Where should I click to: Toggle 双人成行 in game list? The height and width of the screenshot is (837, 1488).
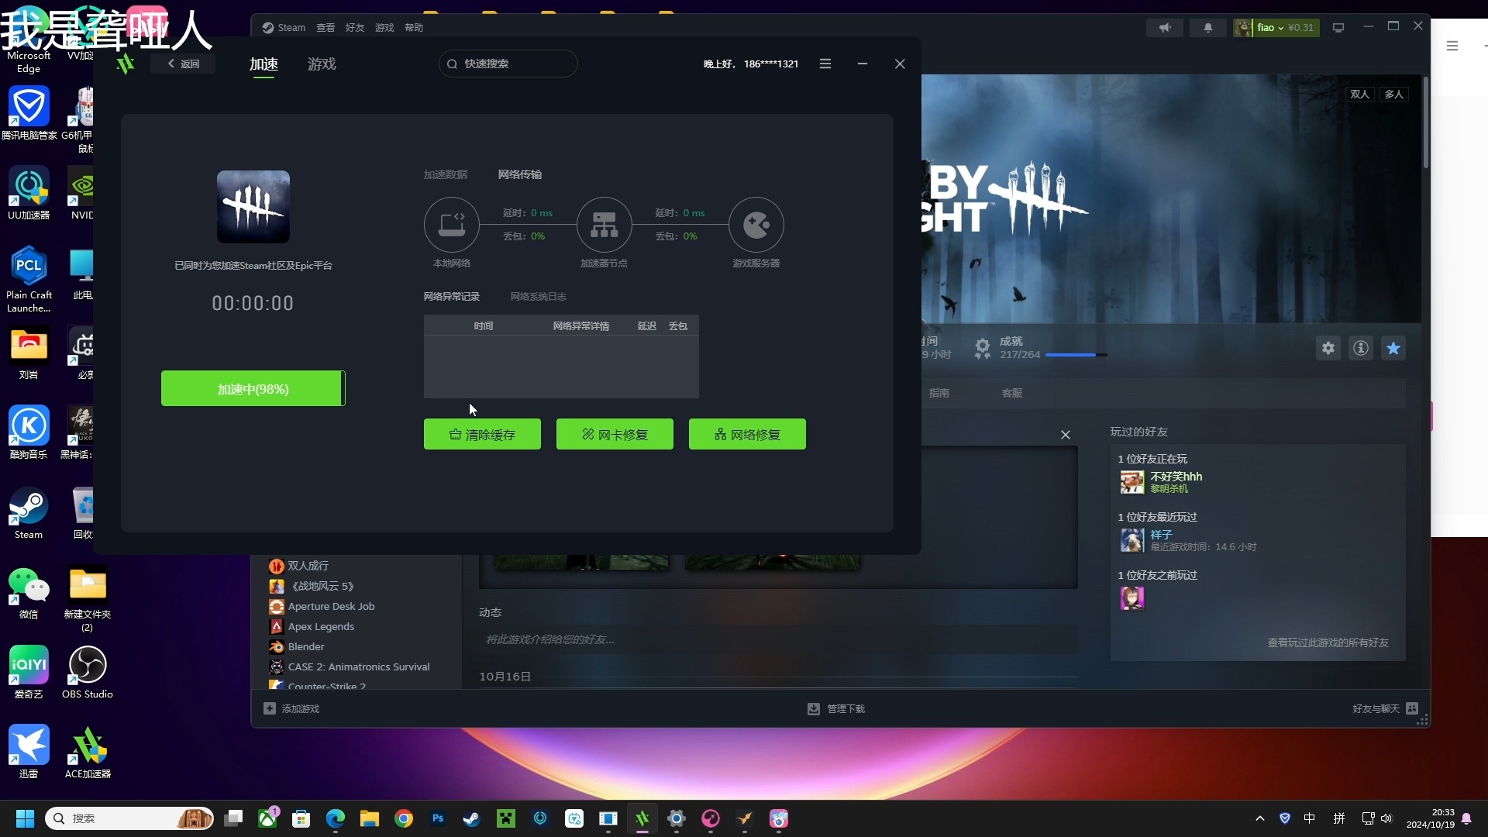coord(307,565)
